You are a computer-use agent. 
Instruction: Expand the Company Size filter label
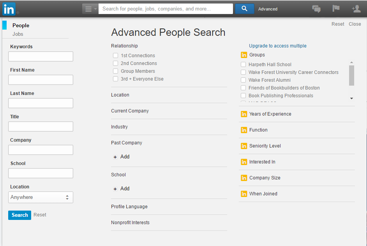coord(265,178)
